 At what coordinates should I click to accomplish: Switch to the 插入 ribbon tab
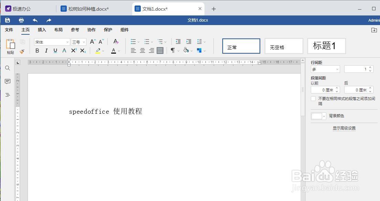point(42,30)
